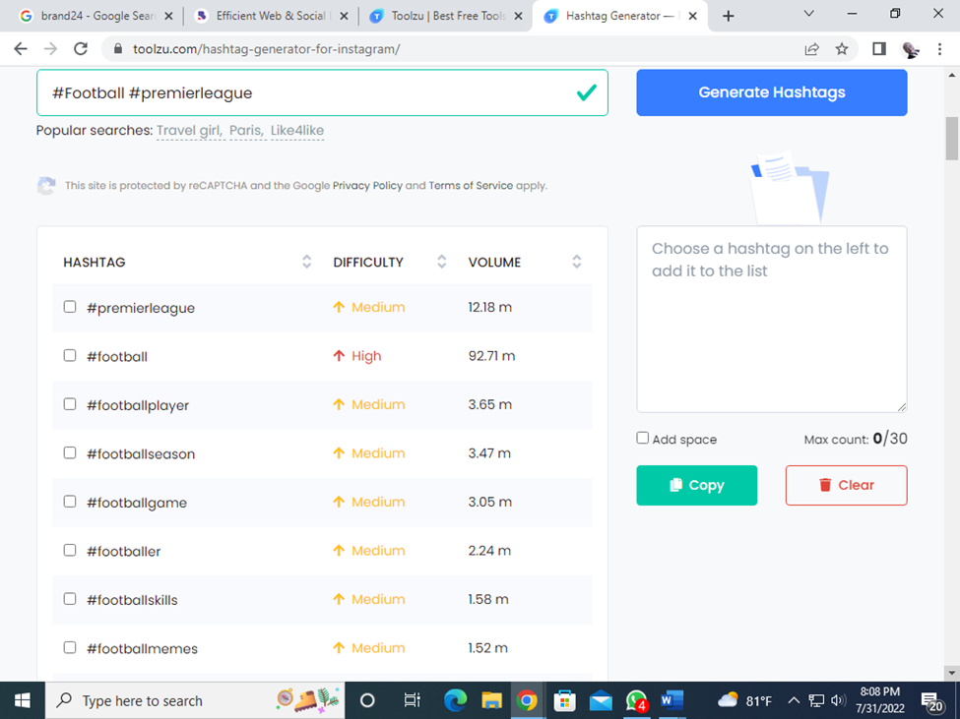This screenshot has width=960, height=719.
Task: Open the Chrome side panel icon
Action: point(879,49)
